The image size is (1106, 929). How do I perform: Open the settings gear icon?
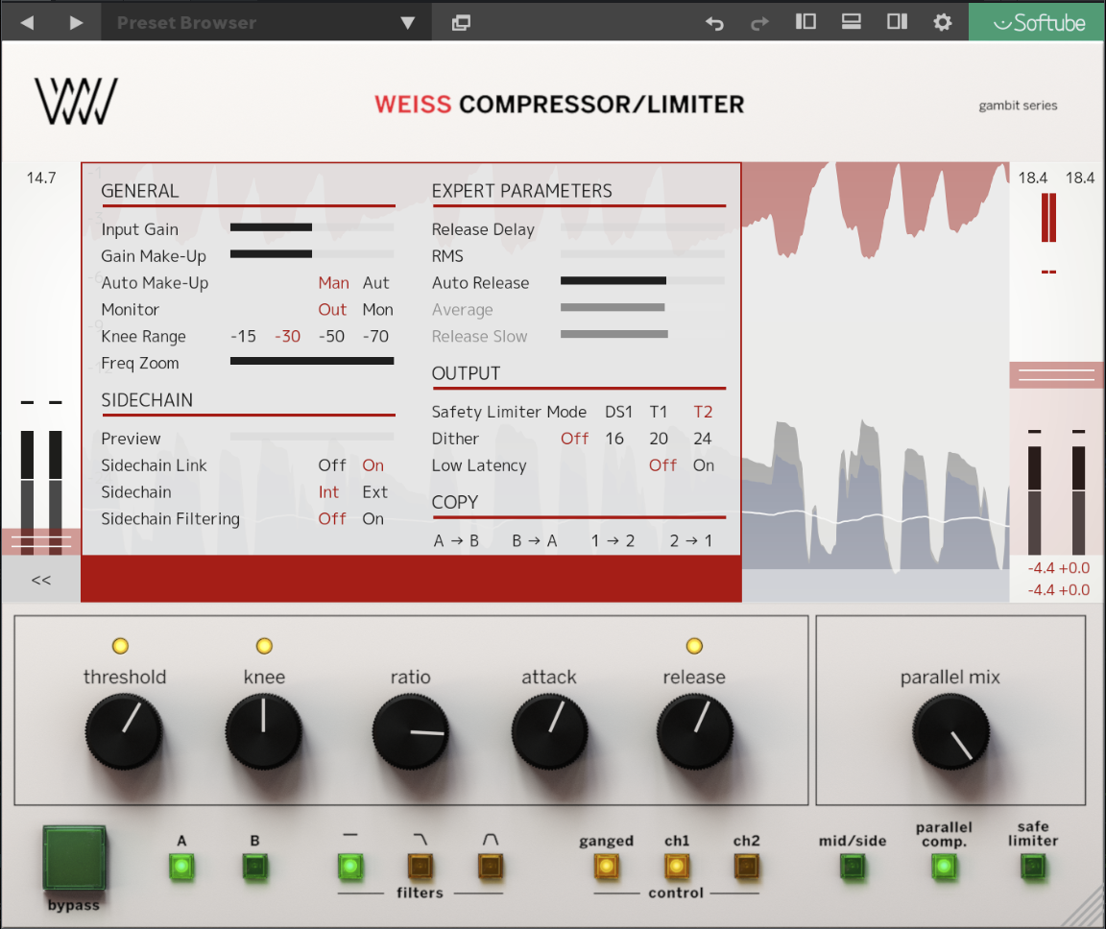coord(943,22)
